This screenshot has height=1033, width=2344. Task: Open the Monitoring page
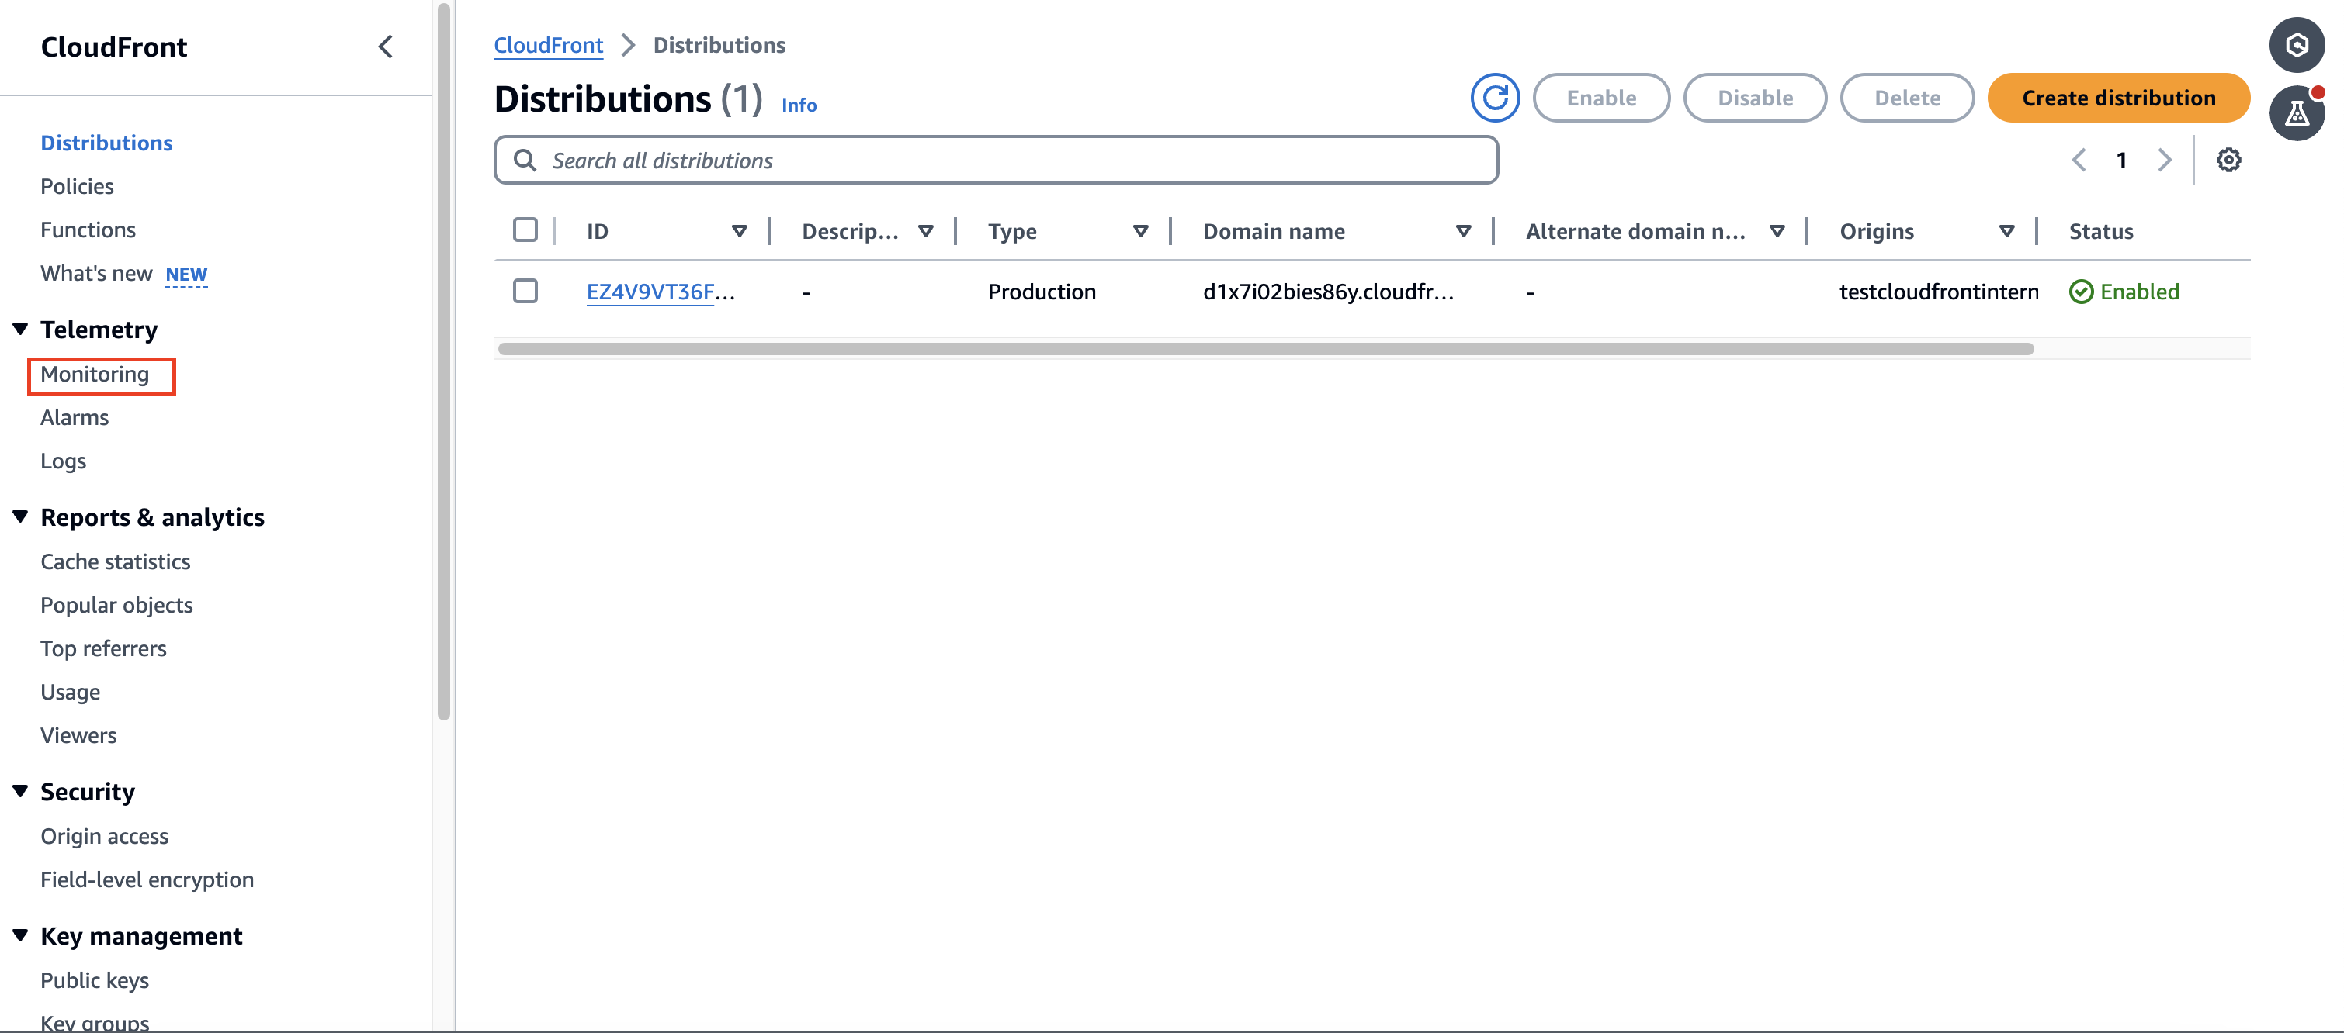point(95,374)
